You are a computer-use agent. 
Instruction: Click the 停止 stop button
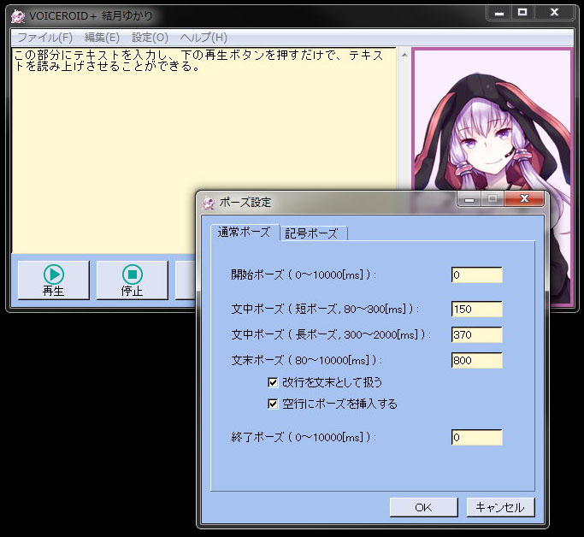click(x=133, y=280)
